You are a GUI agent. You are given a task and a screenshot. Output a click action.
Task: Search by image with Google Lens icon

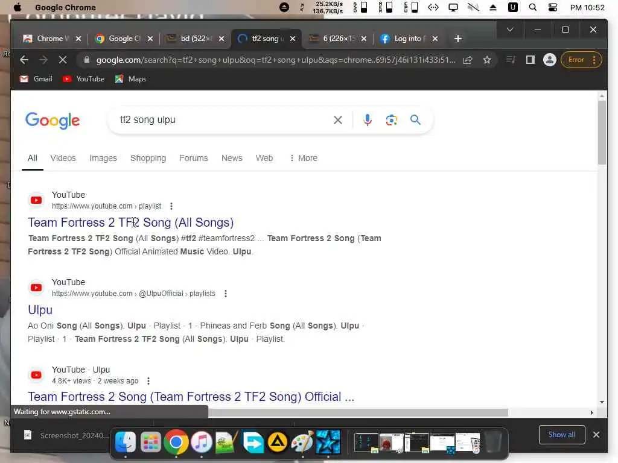click(x=391, y=120)
